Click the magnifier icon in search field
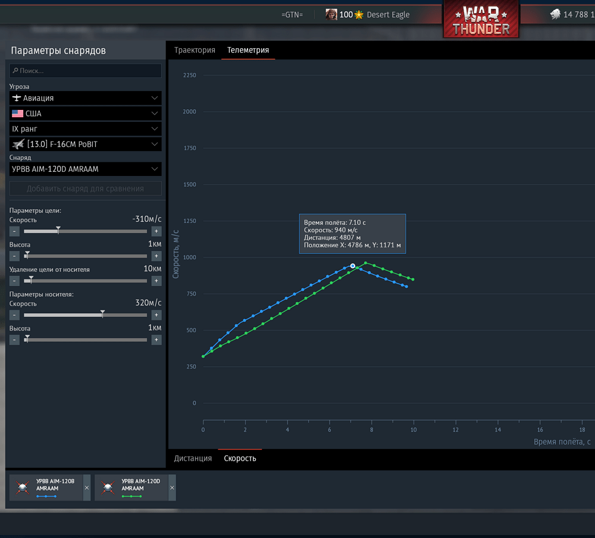 pyautogui.click(x=15, y=70)
